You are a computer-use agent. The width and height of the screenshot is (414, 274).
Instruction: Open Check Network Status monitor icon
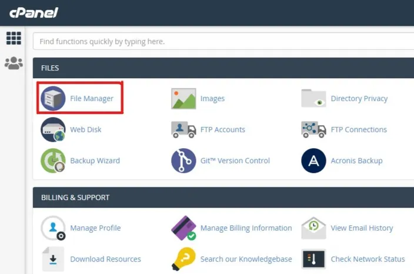pyautogui.click(x=313, y=259)
